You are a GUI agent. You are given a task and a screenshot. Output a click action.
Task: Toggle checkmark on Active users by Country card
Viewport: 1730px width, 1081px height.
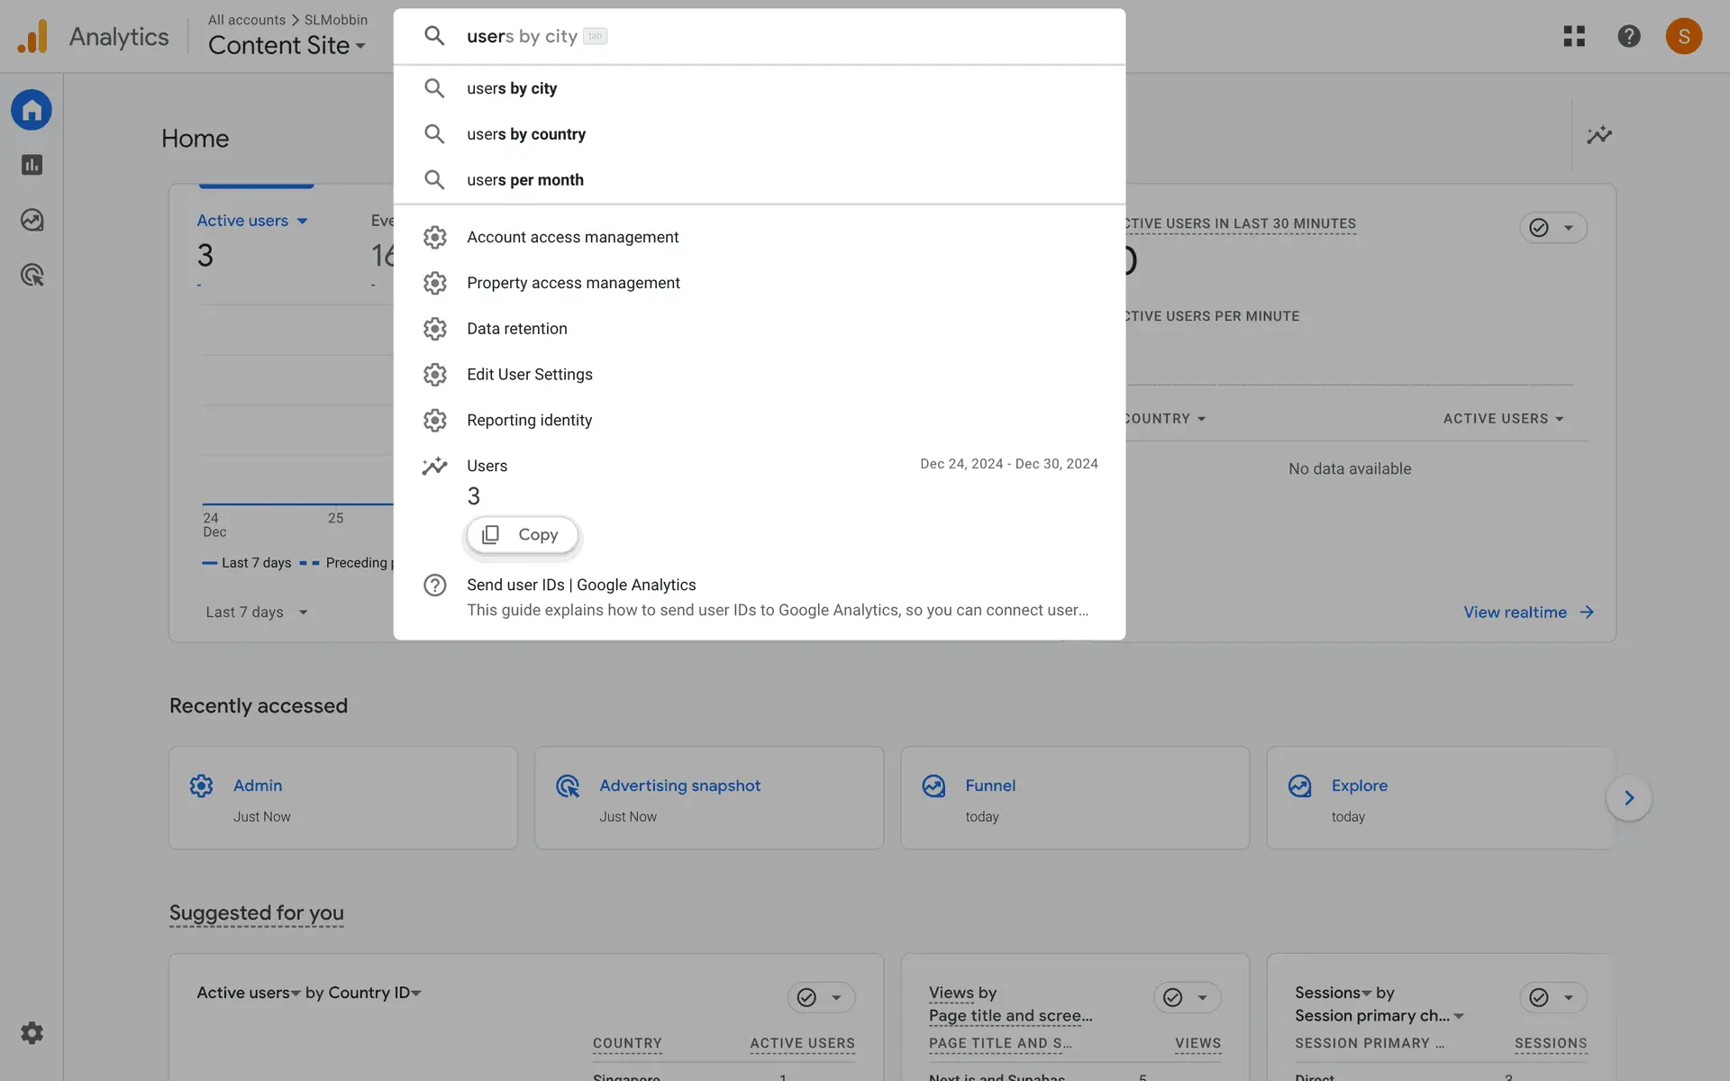point(806,997)
